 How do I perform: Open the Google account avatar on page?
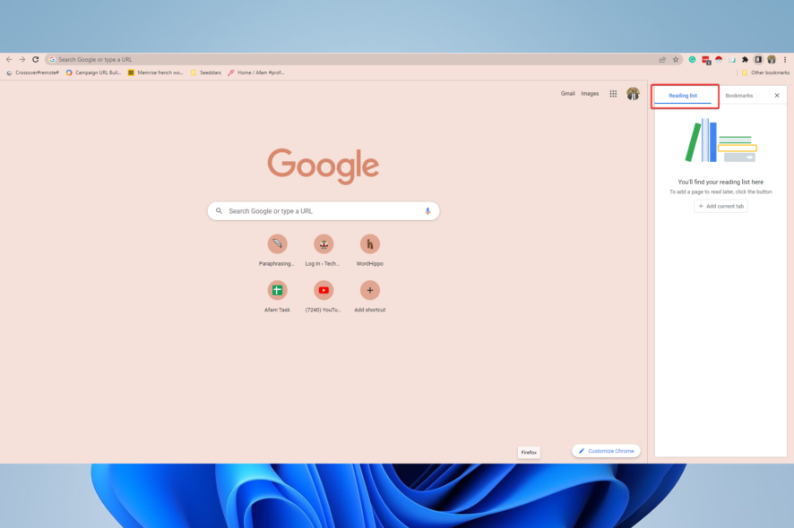coord(633,94)
